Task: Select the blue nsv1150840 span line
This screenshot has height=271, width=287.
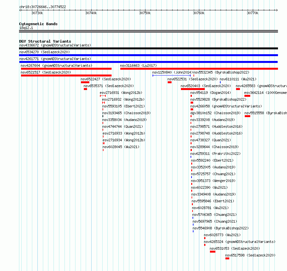Action: [172, 75]
